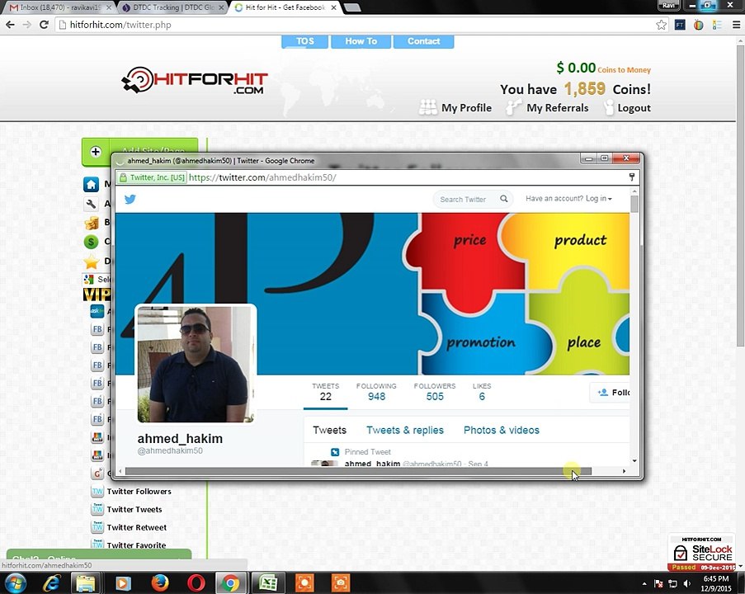Viewport: 745px width, 594px height.
Task: Open the TOS tab
Action: coord(305,41)
